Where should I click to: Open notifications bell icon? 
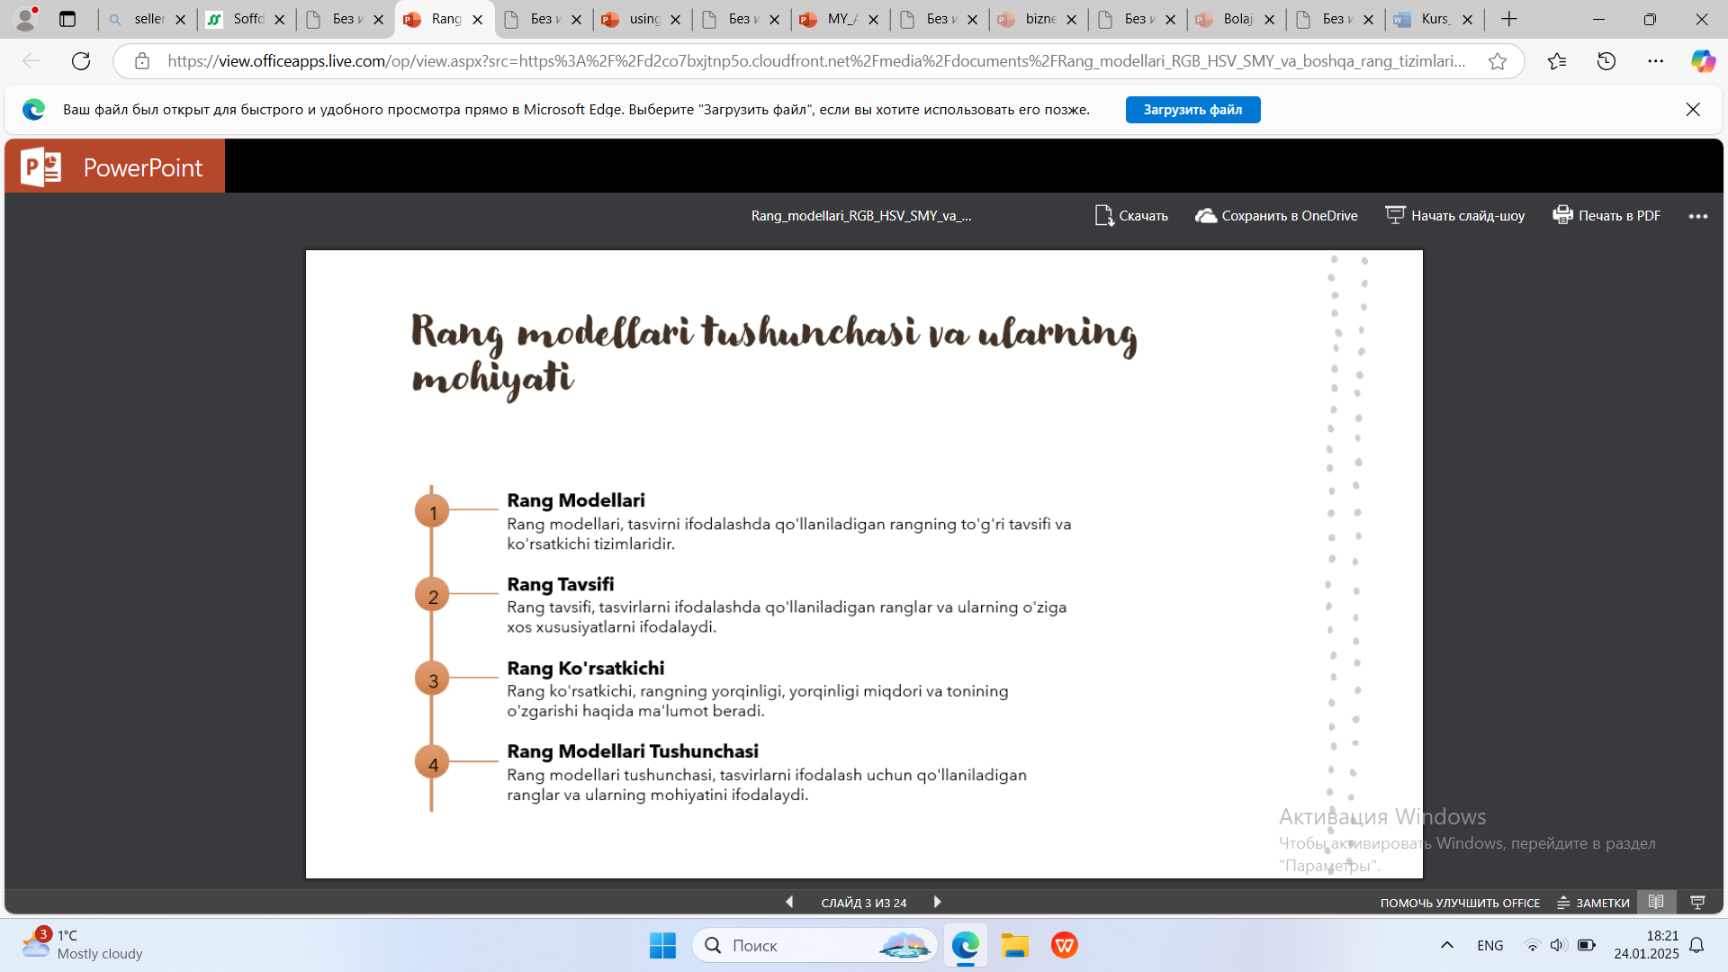click(x=1696, y=945)
